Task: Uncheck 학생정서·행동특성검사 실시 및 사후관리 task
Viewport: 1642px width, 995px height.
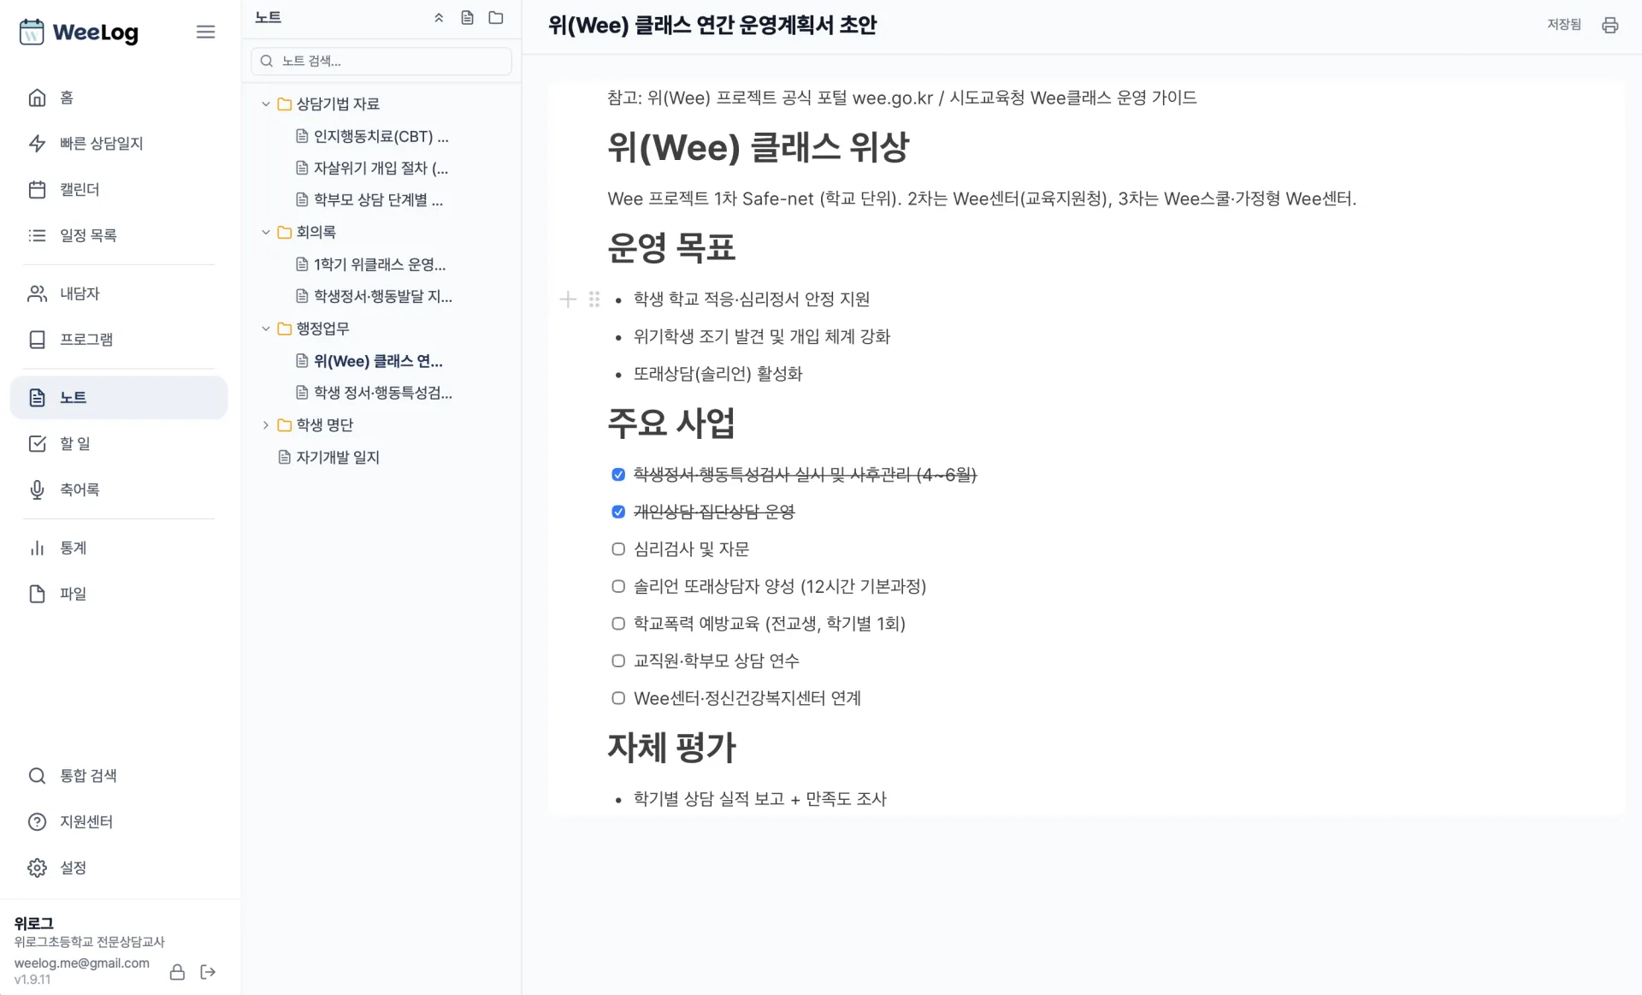Action: [x=618, y=475]
